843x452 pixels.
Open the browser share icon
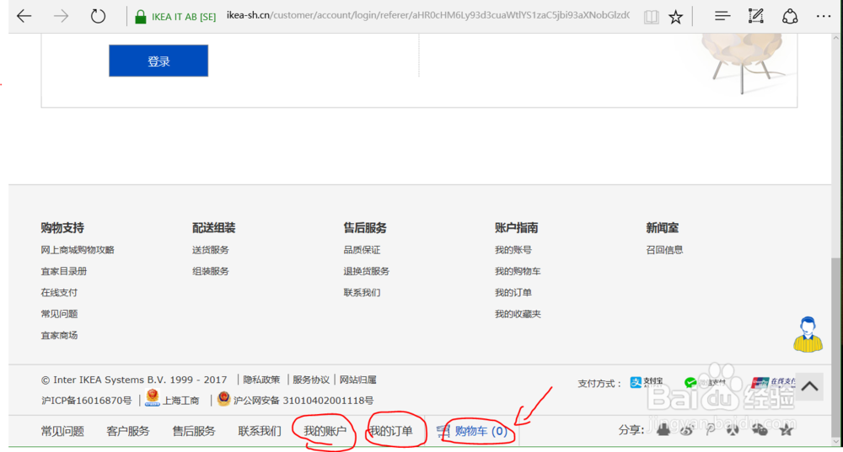click(x=790, y=16)
